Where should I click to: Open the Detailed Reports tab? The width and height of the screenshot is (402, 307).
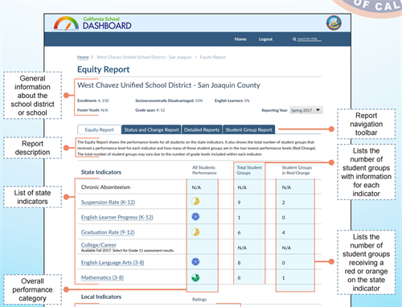(202, 129)
